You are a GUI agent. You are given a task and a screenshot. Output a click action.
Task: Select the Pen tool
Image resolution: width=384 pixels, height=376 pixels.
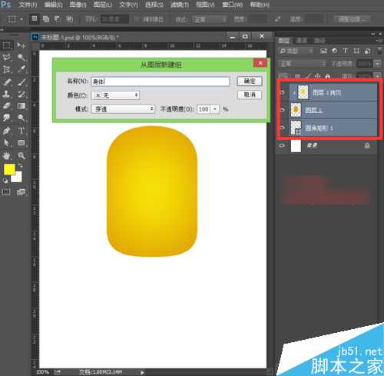[6, 131]
